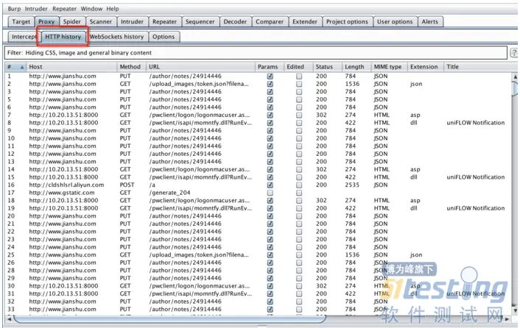Switch to the Alerts tab

coord(430,21)
